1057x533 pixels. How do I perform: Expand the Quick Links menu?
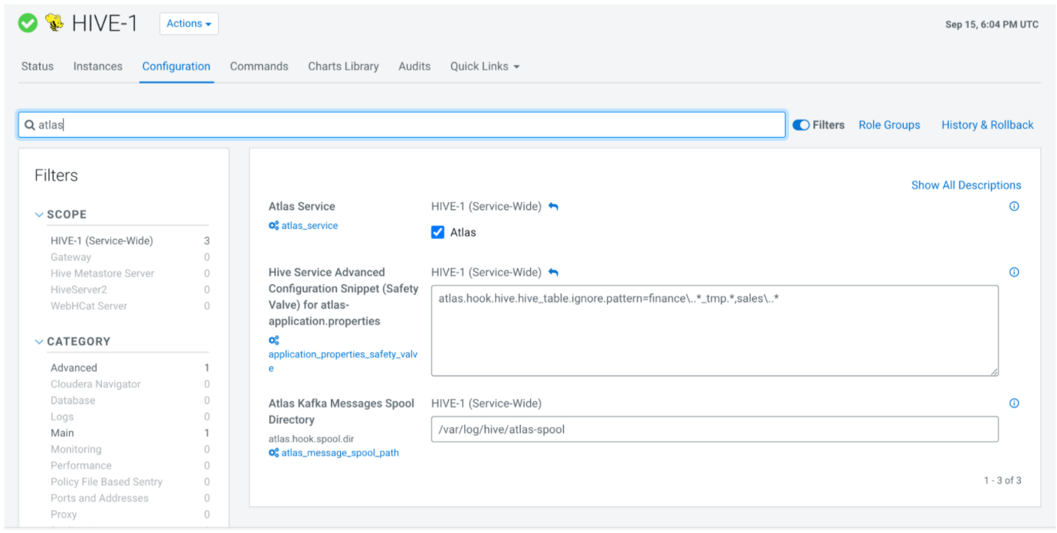click(x=485, y=67)
